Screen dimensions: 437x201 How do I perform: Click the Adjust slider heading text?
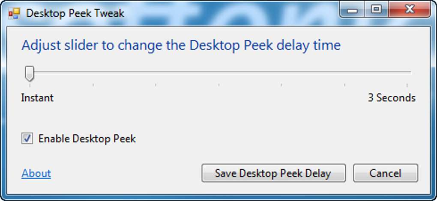[181, 45]
